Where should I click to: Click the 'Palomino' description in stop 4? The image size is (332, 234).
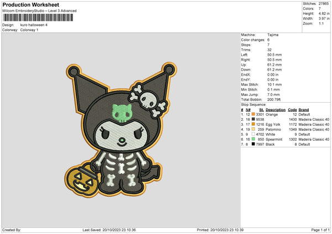[x=273, y=130]
